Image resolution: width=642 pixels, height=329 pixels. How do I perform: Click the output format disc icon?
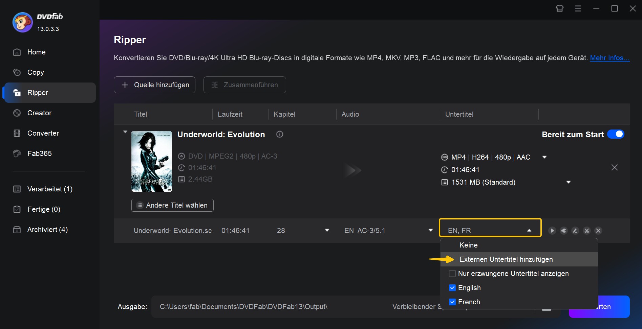pyautogui.click(x=445, y=157)
